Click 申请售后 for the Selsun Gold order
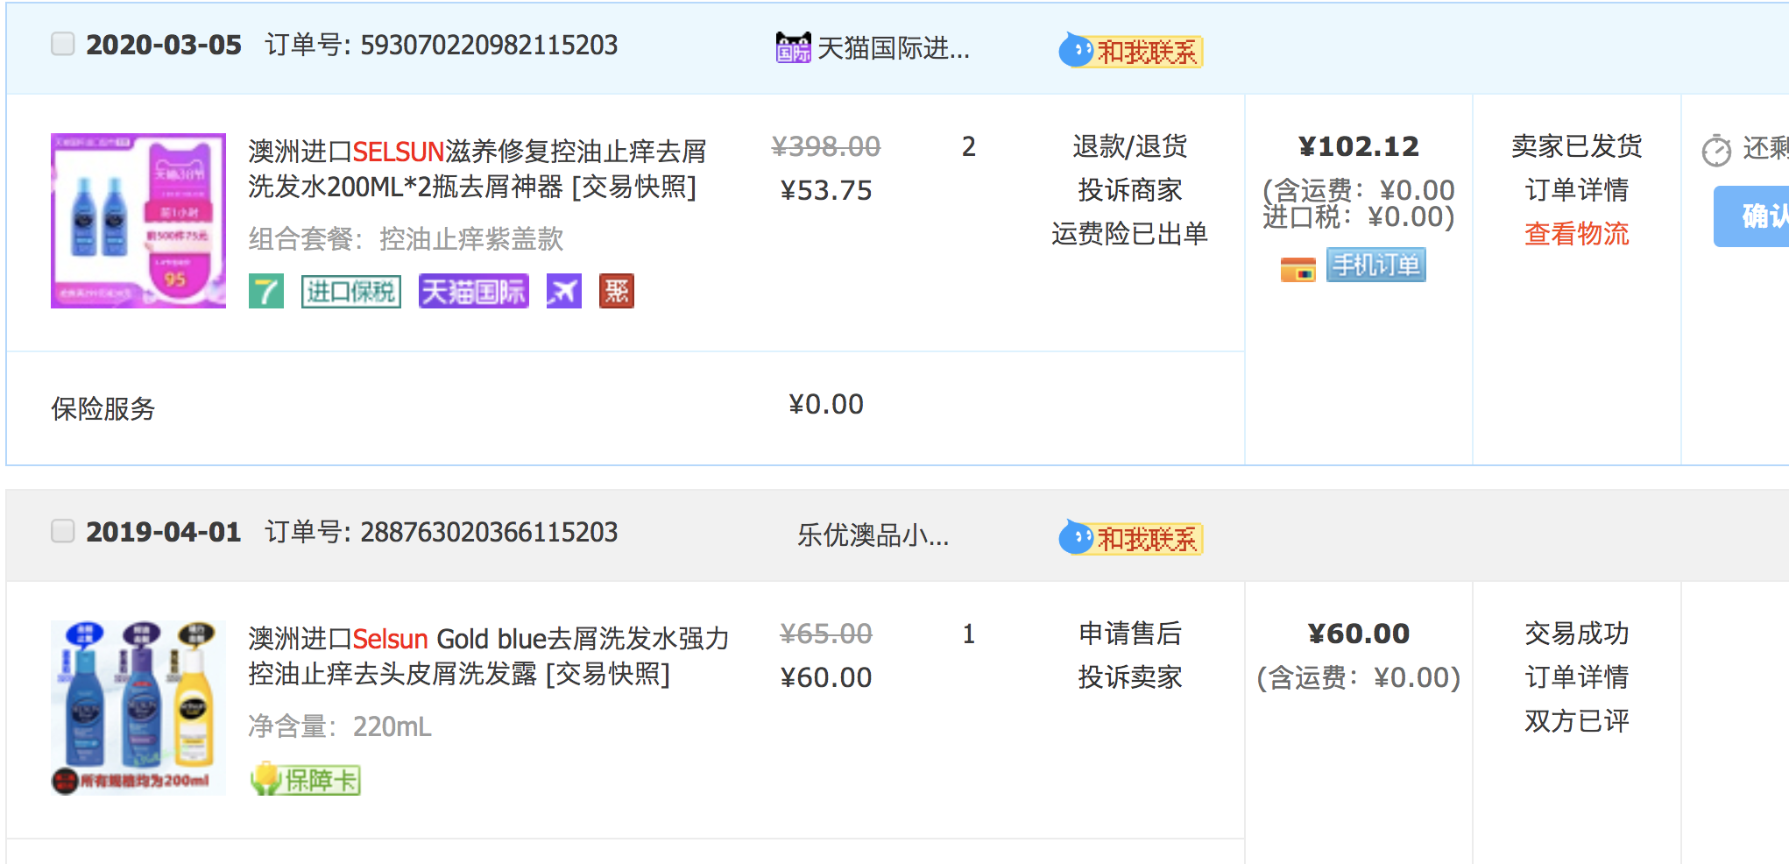The width and height of the screenshot is (1789, 864). (1130, 633)
